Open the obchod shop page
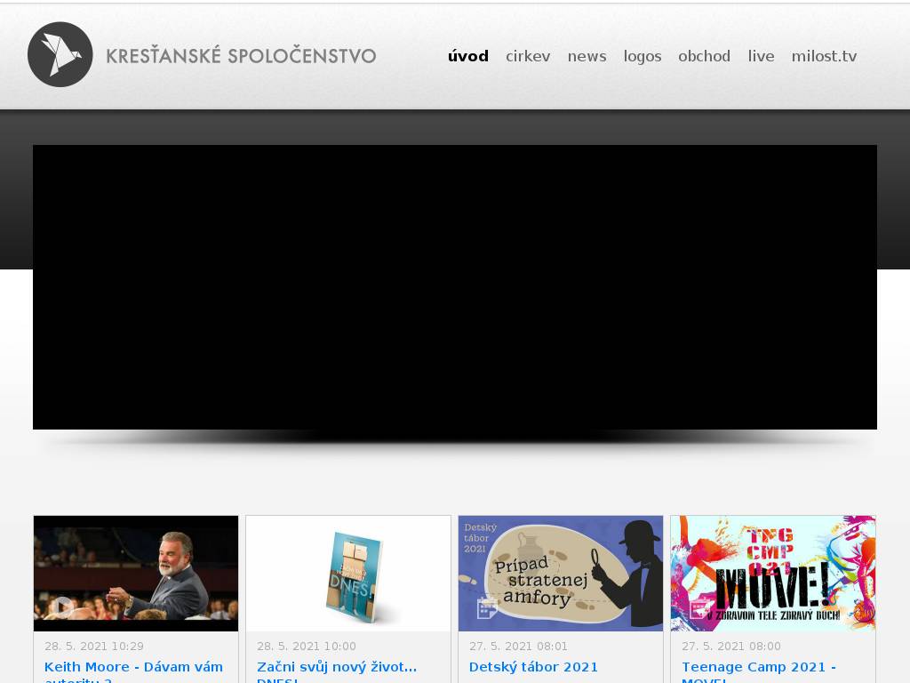 tap(704, 56)
